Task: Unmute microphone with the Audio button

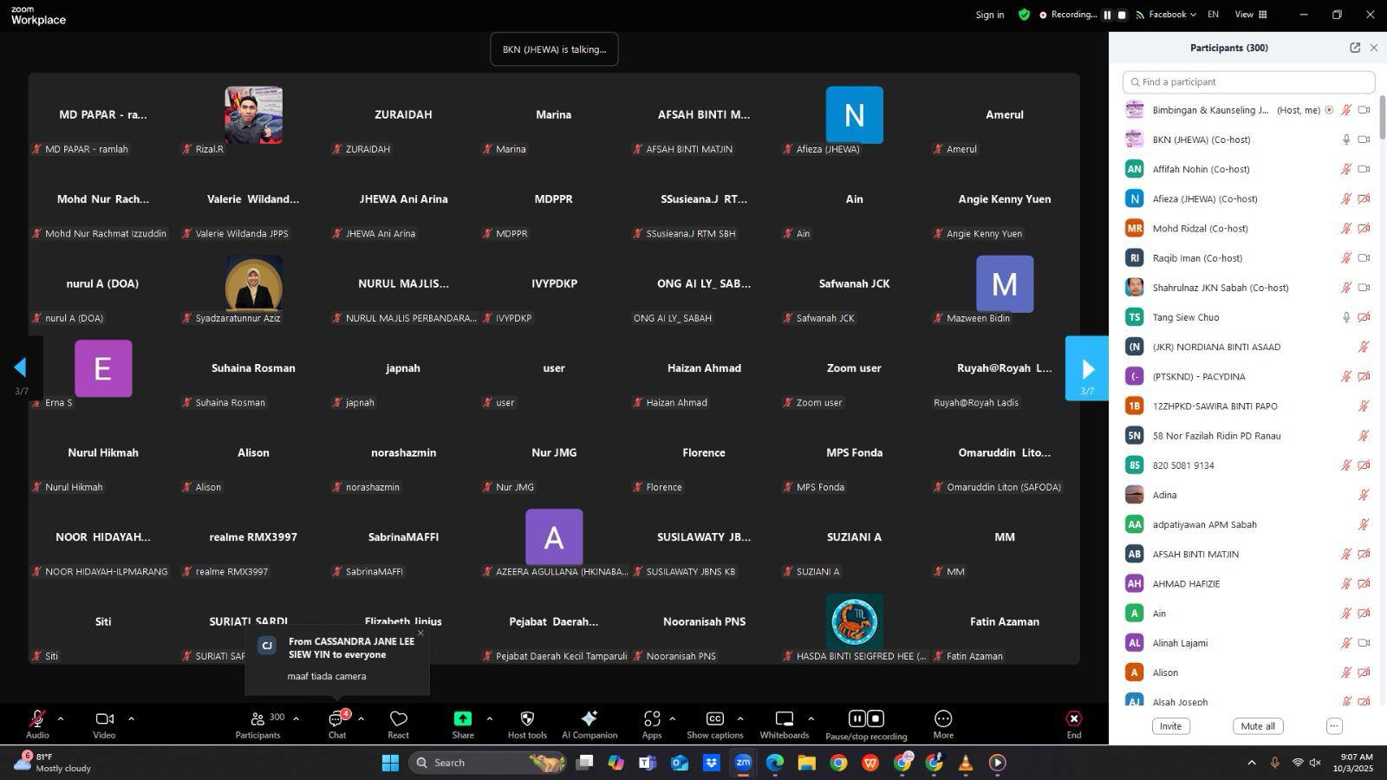Action: coord(37,724)
